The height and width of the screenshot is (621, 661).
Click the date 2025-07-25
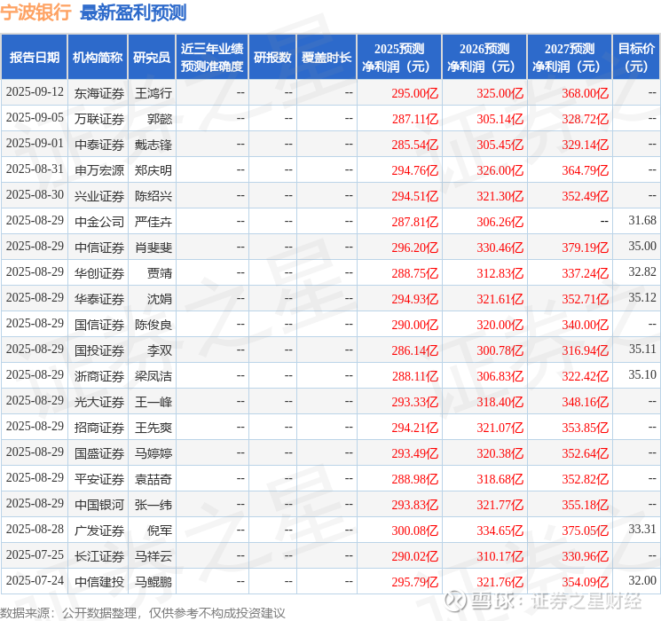click(35, 554)
